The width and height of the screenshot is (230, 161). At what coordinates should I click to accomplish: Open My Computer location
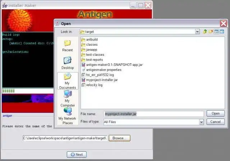[68, 99]
